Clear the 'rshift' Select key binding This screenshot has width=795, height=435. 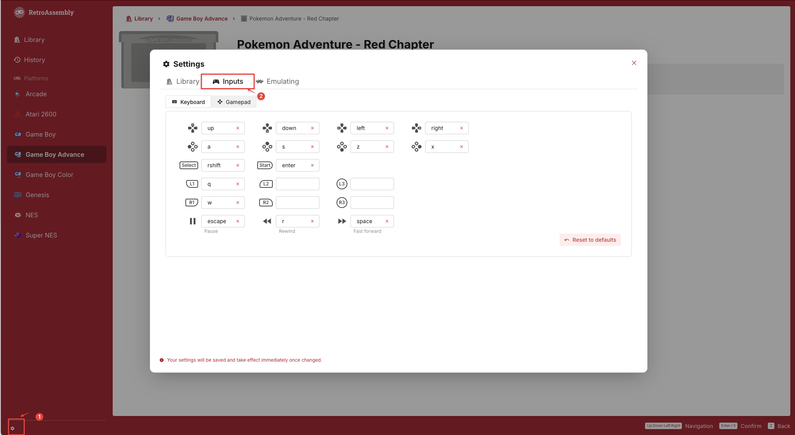(x=238, y=165)
